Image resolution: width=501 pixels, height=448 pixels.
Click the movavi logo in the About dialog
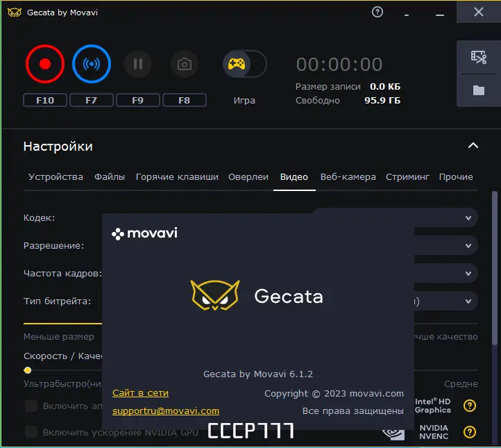point(144,233)
